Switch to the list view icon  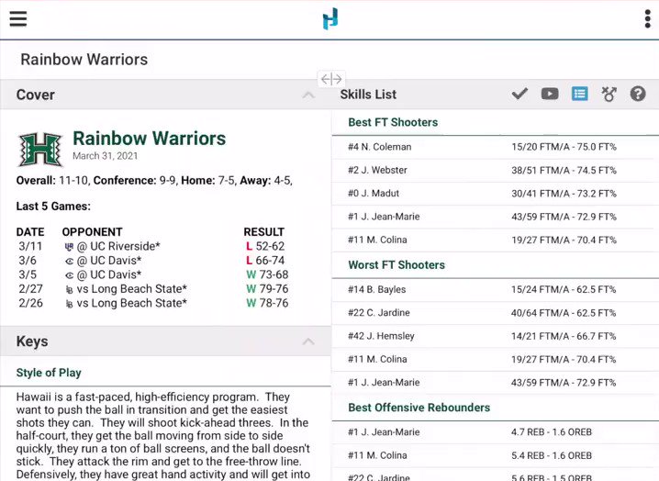(579, 94)
